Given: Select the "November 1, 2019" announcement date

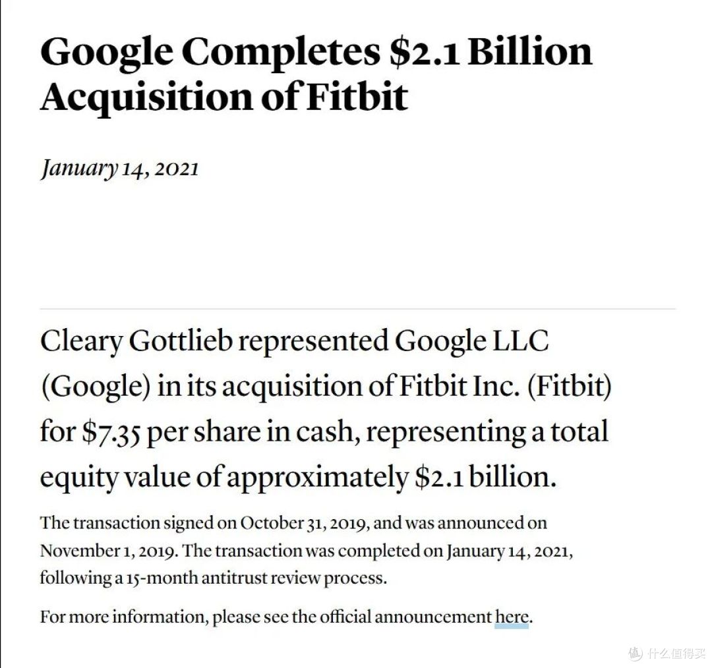Looking at the screenshot, I should [109, 551].
